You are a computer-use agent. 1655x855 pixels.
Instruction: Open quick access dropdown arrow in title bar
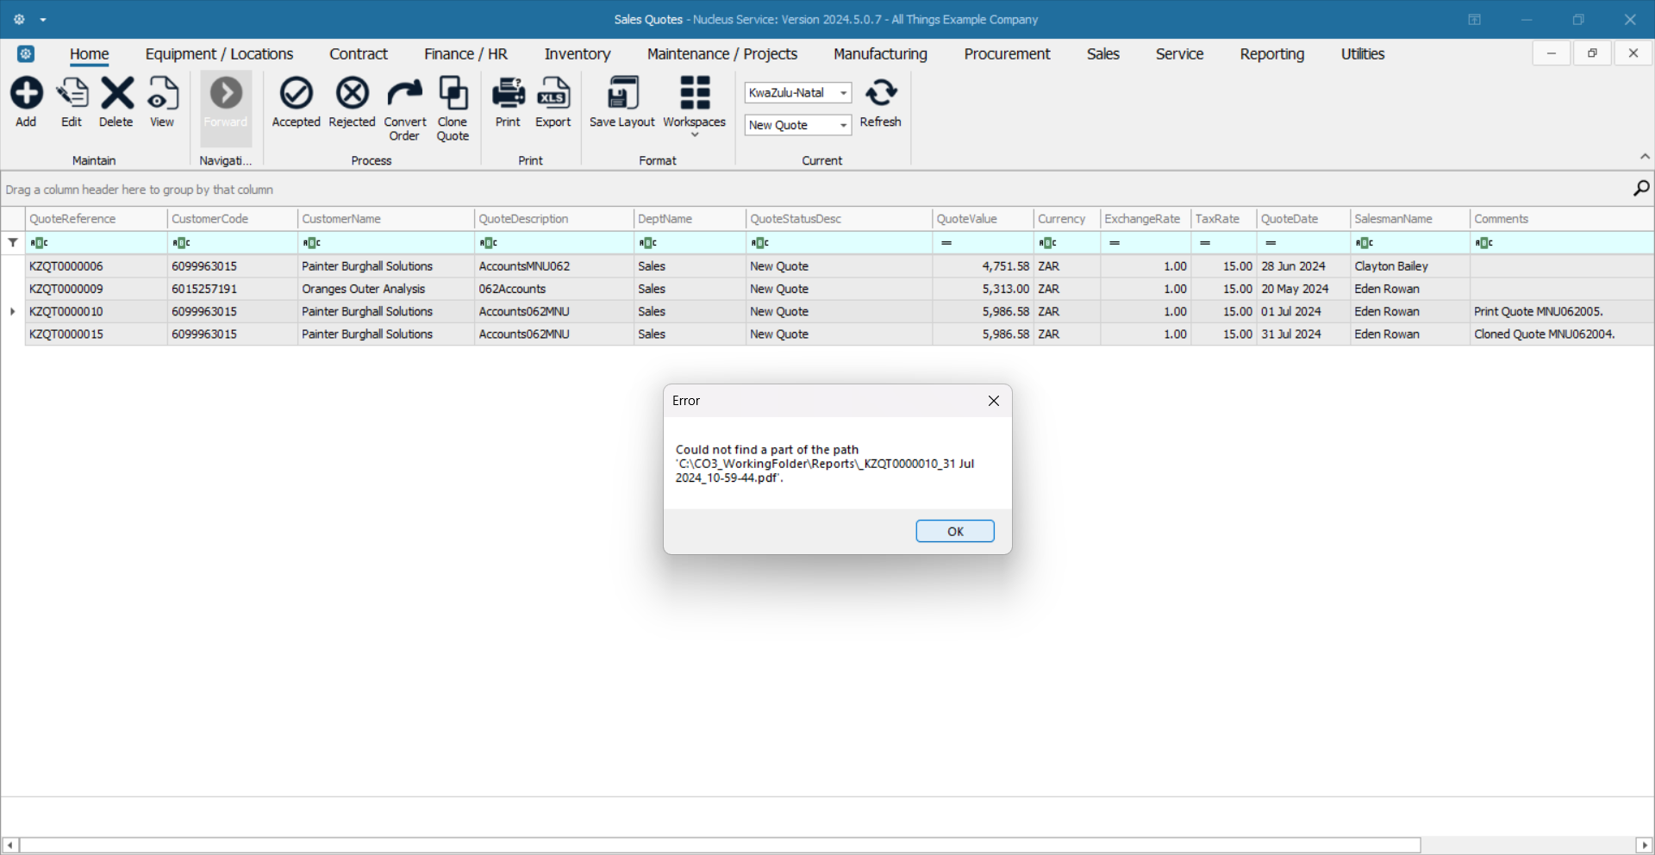pos(42,20)
